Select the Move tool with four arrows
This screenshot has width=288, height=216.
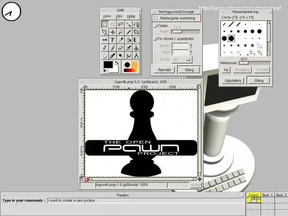click(112, 32)
